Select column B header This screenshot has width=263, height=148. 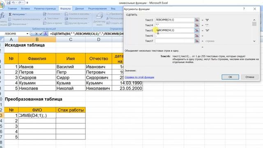pyautogui.click(x=37, y=39)
